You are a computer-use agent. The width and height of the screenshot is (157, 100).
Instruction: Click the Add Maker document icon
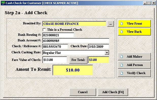[x=121, y=56]
